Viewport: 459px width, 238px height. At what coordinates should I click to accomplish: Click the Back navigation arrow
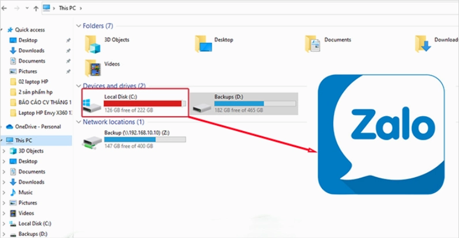click(6, 9)
